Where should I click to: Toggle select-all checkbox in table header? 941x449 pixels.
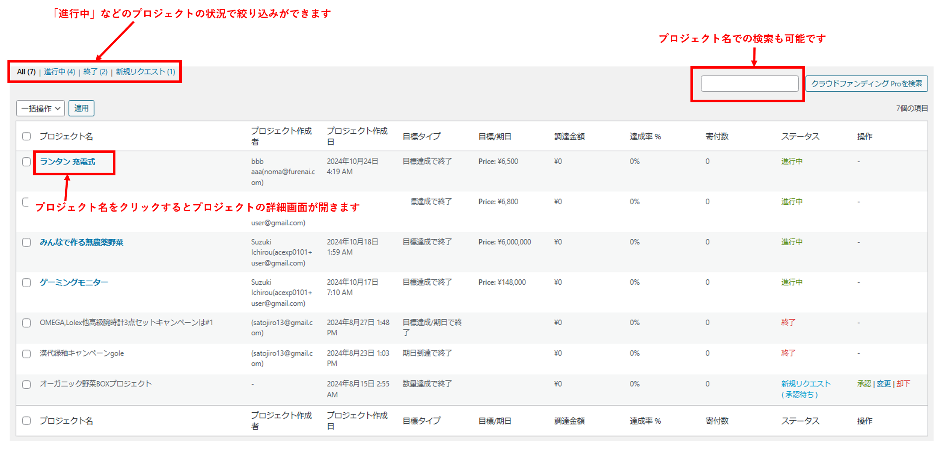point(27,136)
